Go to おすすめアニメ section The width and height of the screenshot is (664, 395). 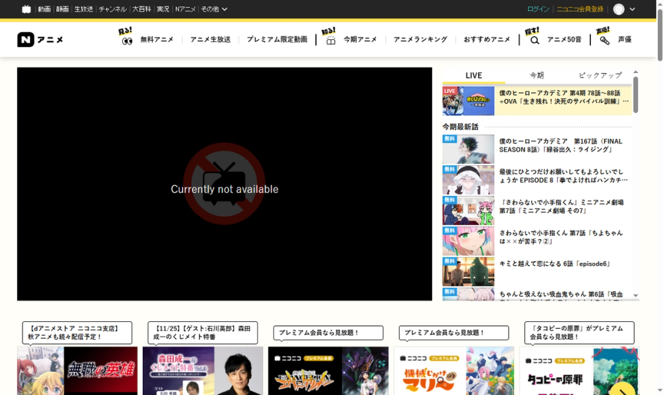pos(487,39)
